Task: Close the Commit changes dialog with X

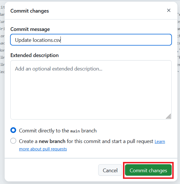Action: pyautogui.click(x=169, y=11)
